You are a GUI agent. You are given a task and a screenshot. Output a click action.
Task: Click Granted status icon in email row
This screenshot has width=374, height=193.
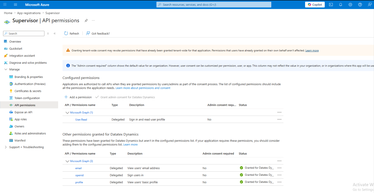point(241,168)
